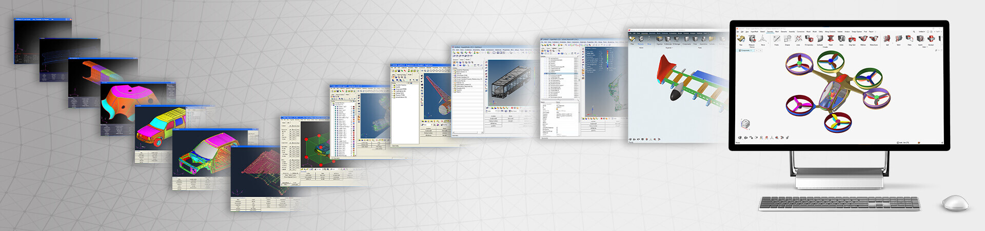Click the Points tool in the Geometry ribbon
Viewport: 985px width, 231px height.
[x=777, y=38]
